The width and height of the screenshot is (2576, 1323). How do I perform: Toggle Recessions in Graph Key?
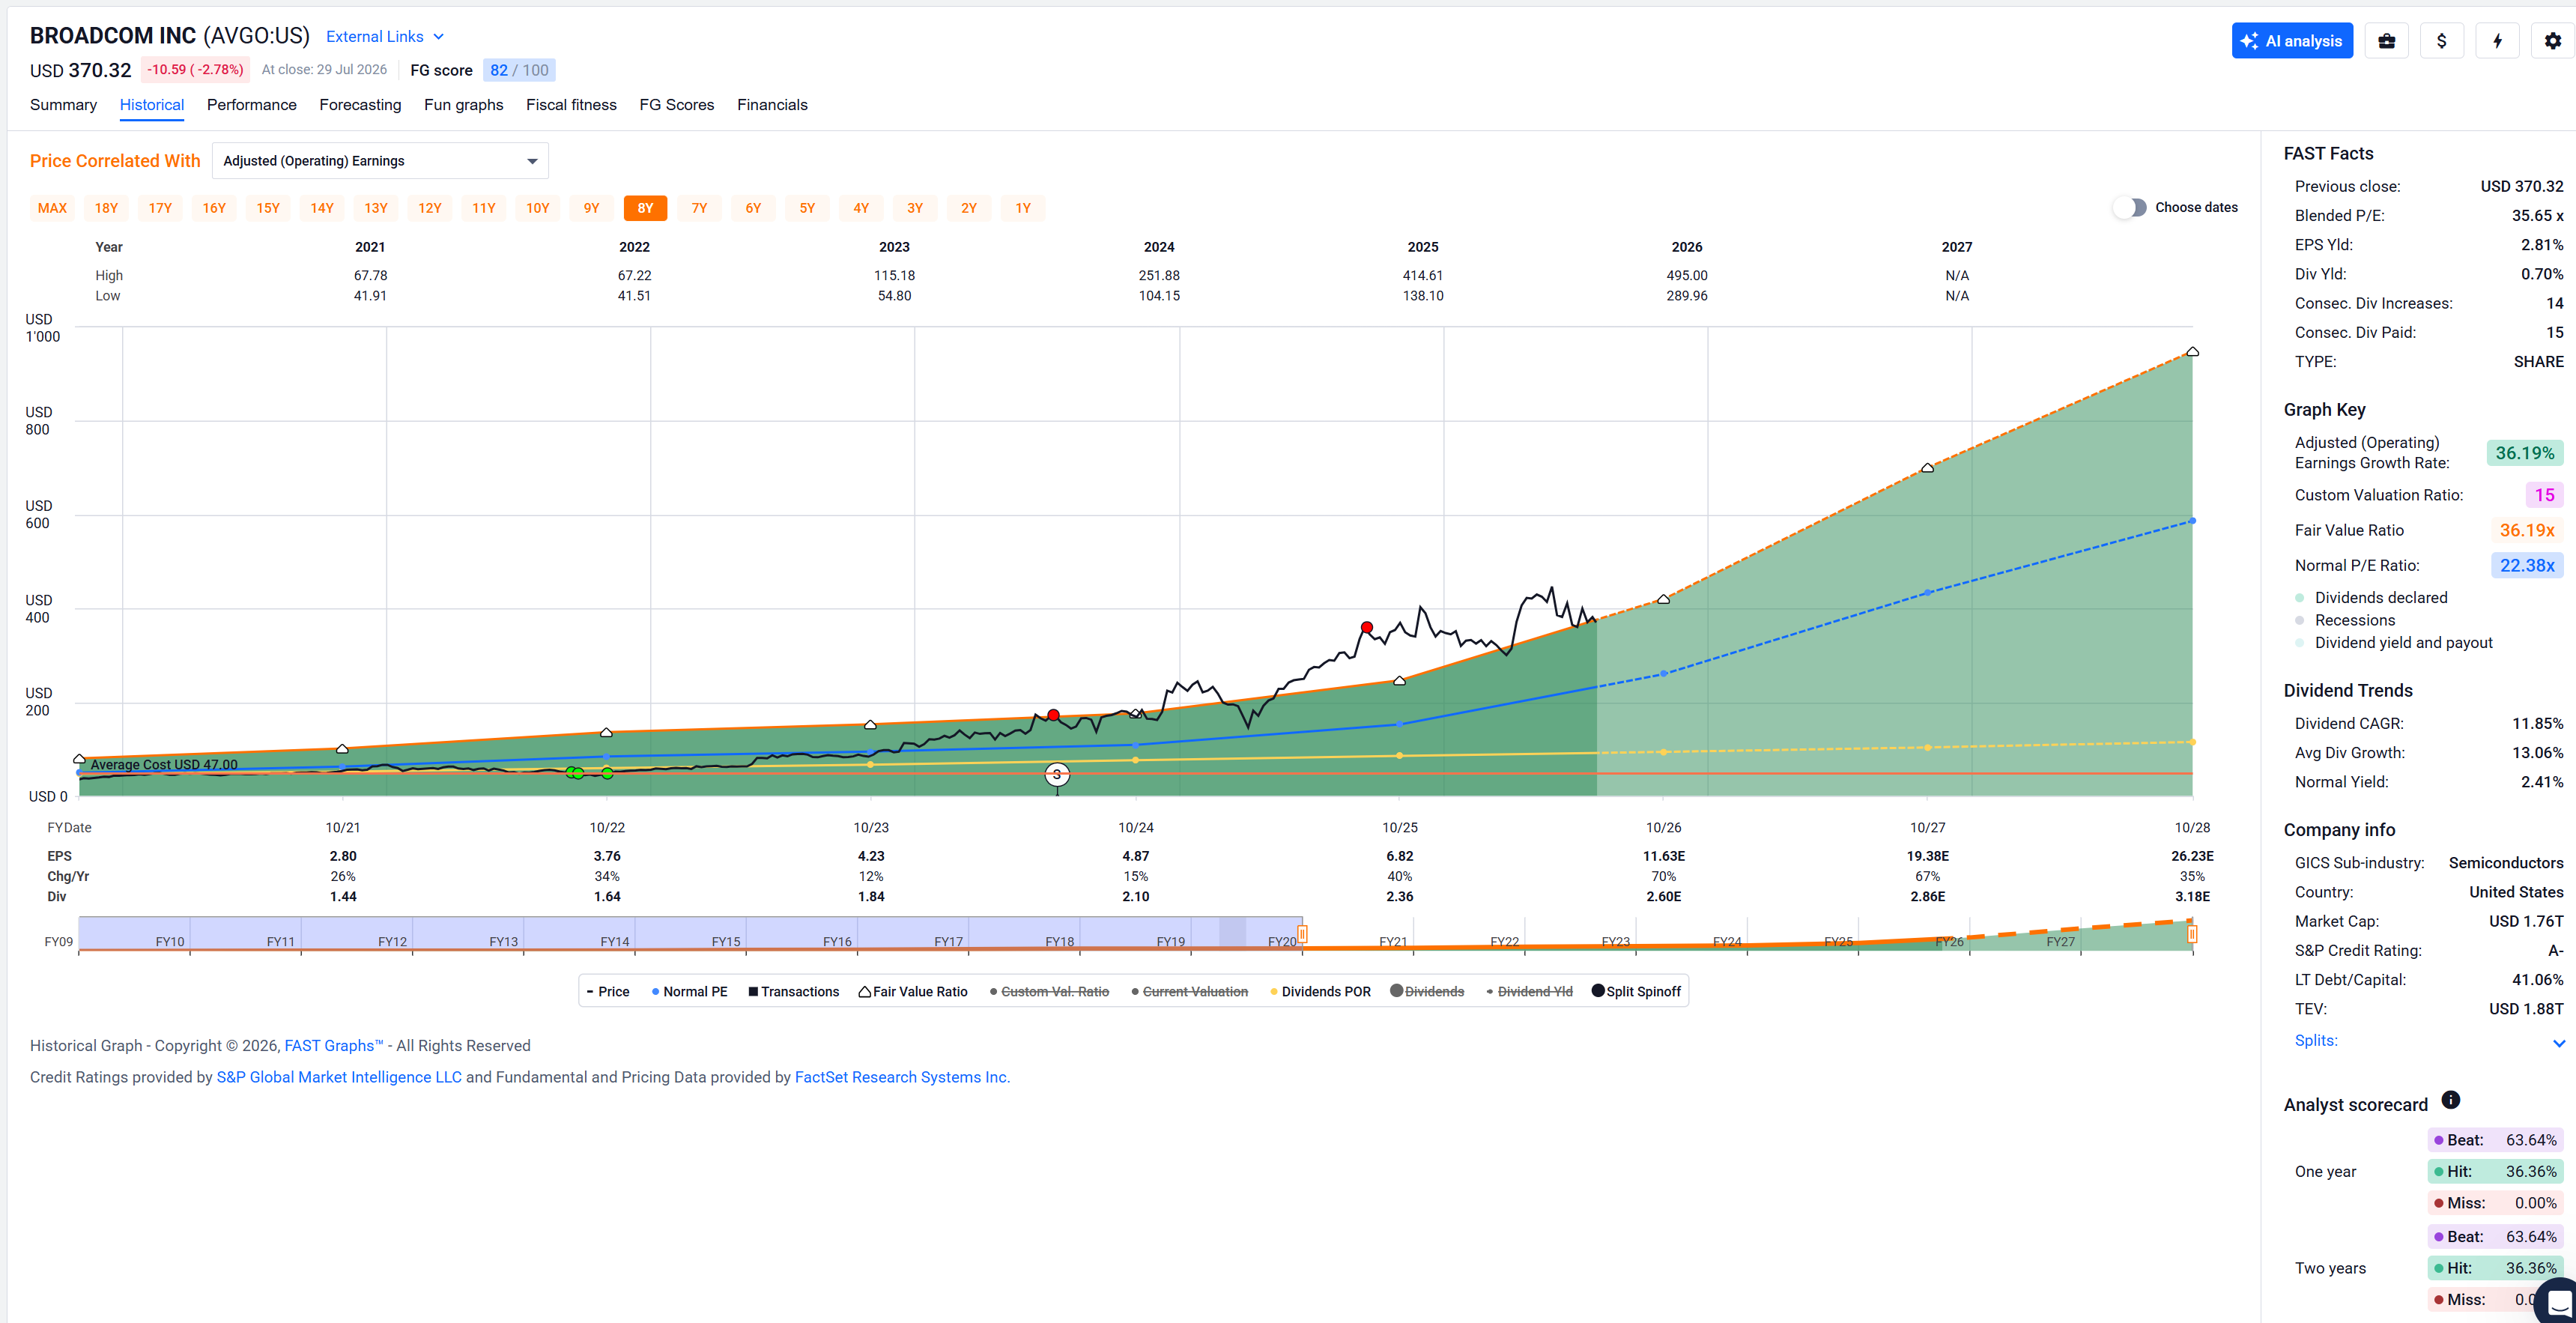point(2345,621)
